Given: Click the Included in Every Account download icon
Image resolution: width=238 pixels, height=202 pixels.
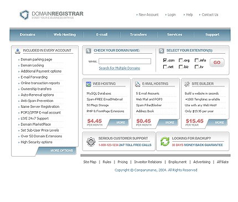Looking at the screenshot, I should coord(18,51).
